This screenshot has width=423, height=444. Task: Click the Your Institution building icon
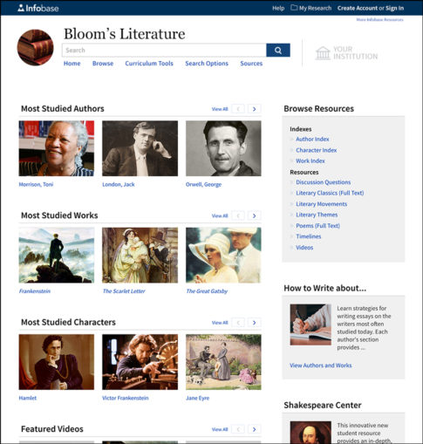pyautogui.click(x=323, y=53)
